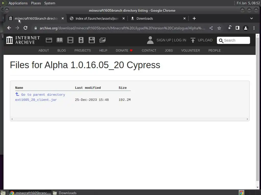The height and width of the screenshot is (195, 261).
Task: Click the '192.2M' size value
Action: pos(125,100)
